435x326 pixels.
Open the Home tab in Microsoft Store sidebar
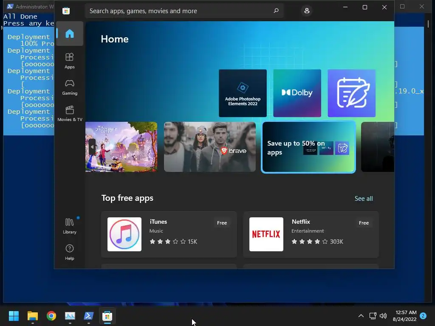tap(70, 34)
